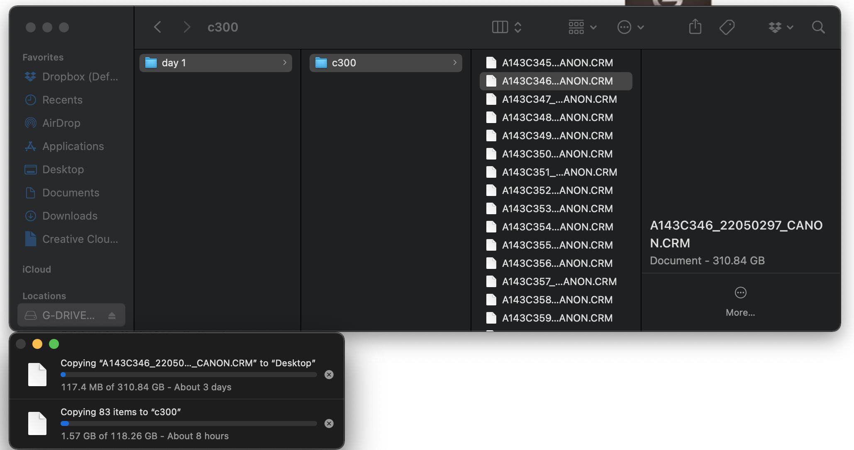Go to Applications in sidebar
Image resolution: width=854 pixels, height=450 pixels.
[73, 146]
